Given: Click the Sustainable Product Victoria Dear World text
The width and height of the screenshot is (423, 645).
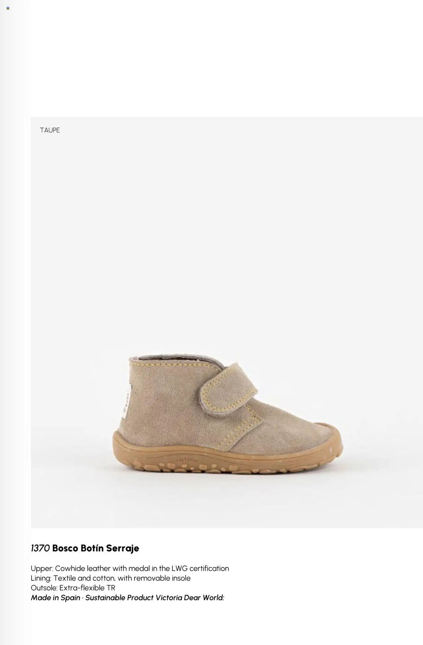Looking at the screenshot, I should (x=155, y=597).
